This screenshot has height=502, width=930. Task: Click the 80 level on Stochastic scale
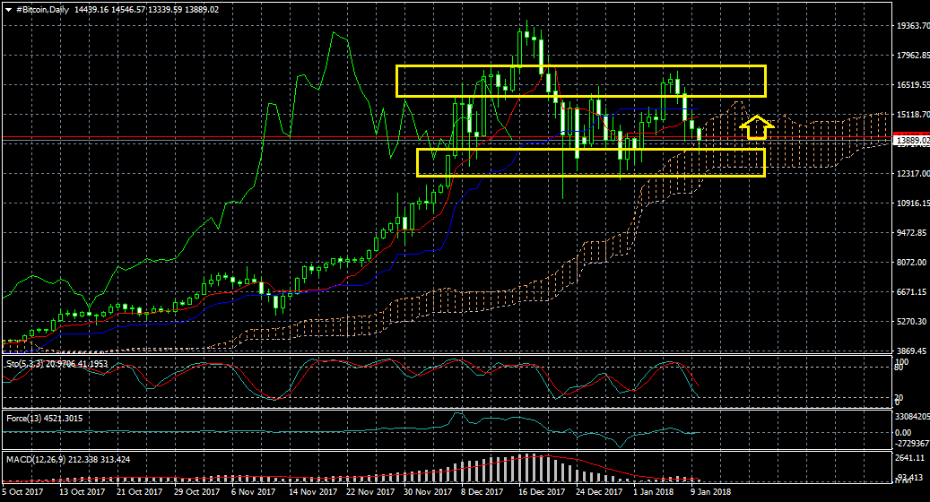click(900, 368)
